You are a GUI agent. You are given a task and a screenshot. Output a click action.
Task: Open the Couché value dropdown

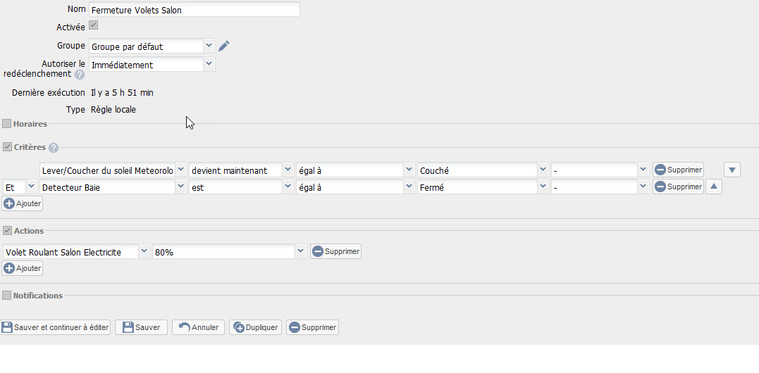(x=542, y=170)
